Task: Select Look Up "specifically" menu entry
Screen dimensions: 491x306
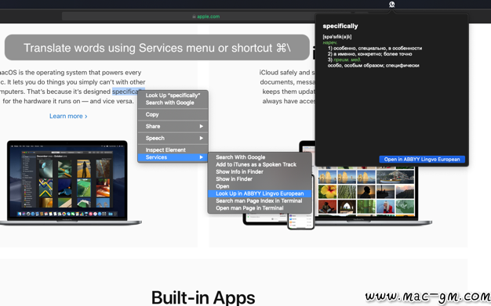Action: [x=173, y=95]
